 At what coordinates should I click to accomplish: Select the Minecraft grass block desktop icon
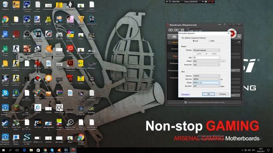point(16,108)
